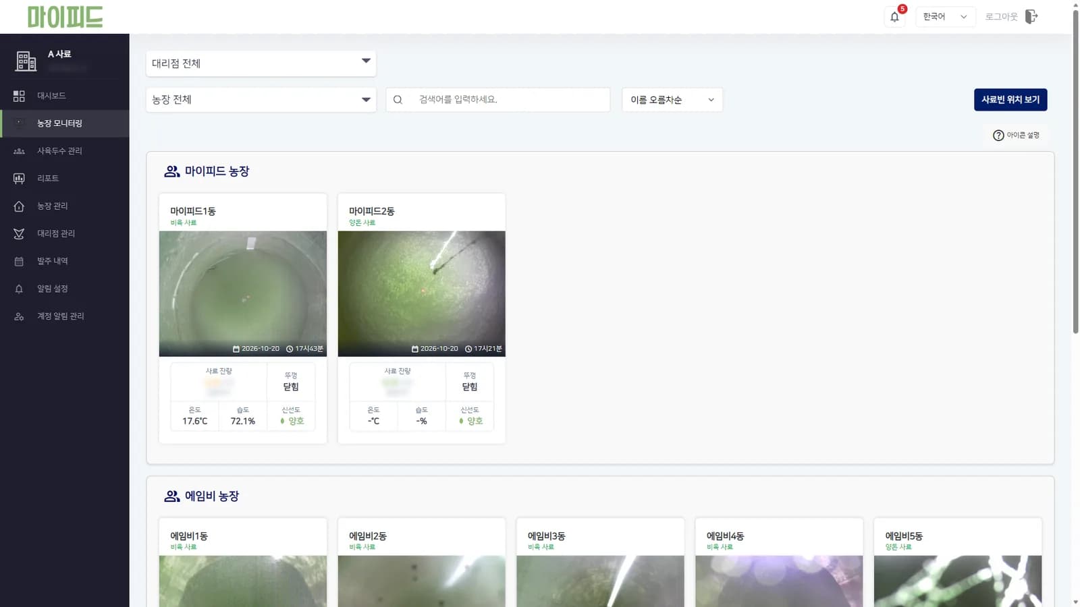Click the 72.1% humidity value
This screenshot has height=607, width=1080.
point(243,422)
